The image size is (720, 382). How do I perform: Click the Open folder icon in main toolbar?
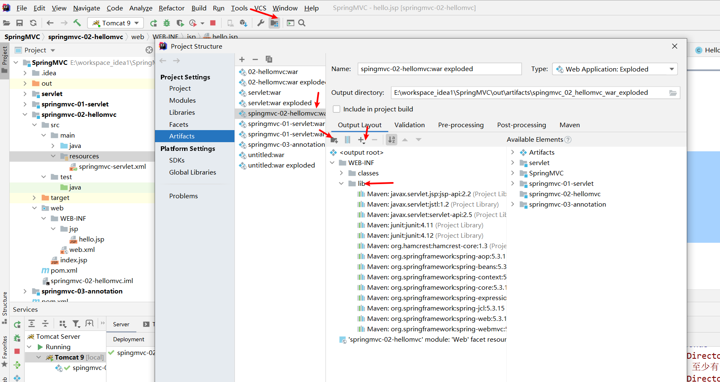pos(6,23)
